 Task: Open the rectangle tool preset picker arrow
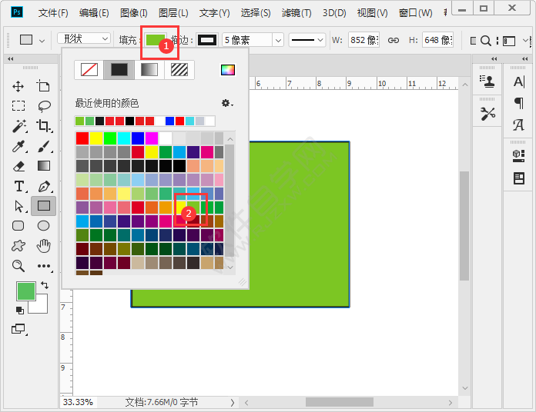pos(42,41)
